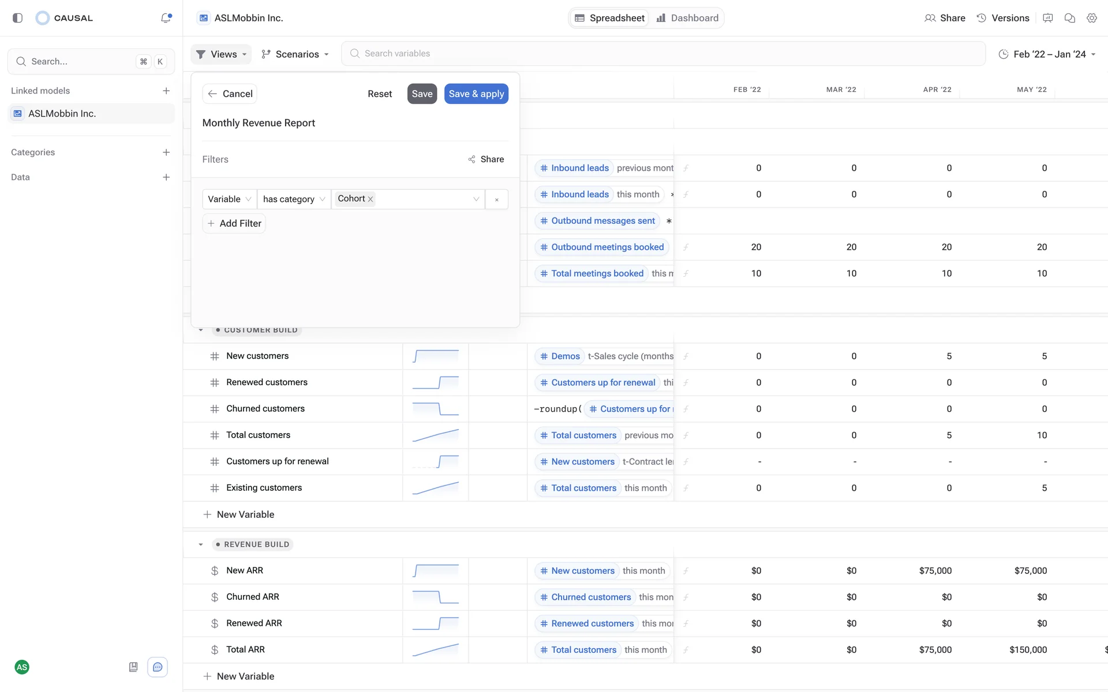
Task: Open the comments chat bubbles icon
Action: coord(1069,18)
